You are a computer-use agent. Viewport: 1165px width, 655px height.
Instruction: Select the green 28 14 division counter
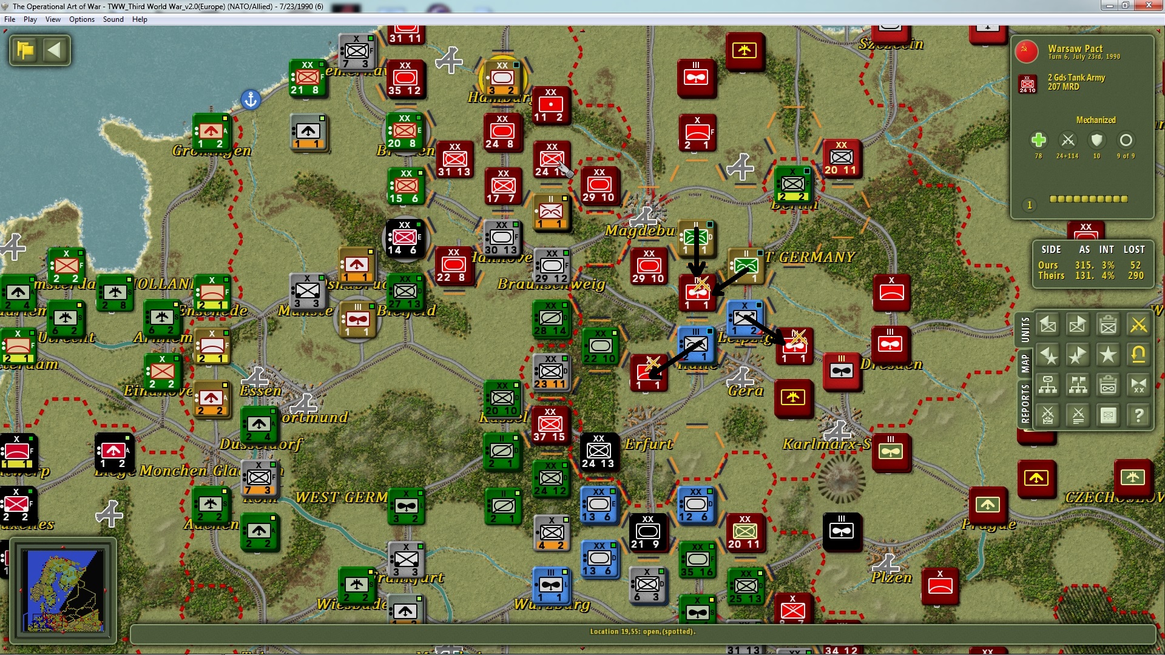tap(551, 319)
